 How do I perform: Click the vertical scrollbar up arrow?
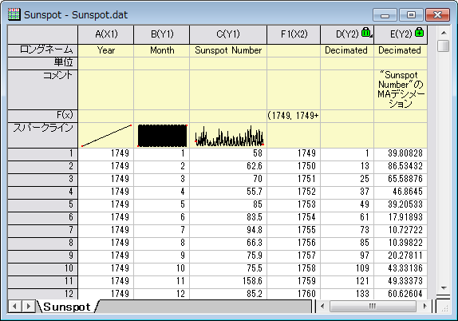tap(444, 33)
